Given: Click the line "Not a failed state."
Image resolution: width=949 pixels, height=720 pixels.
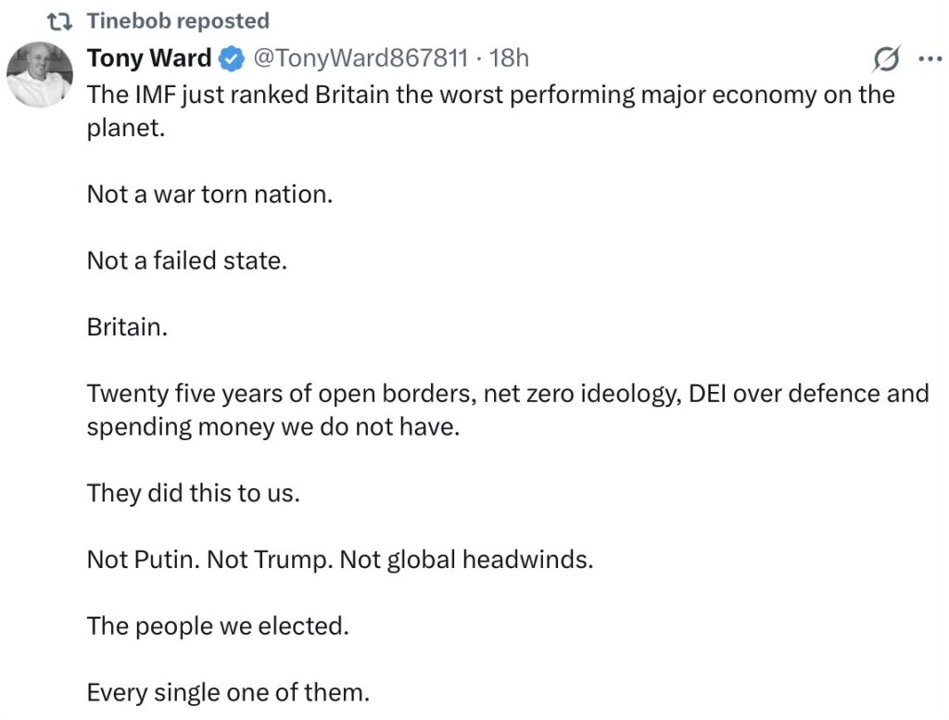Looking at the screenshot, I should click(186, 260).
